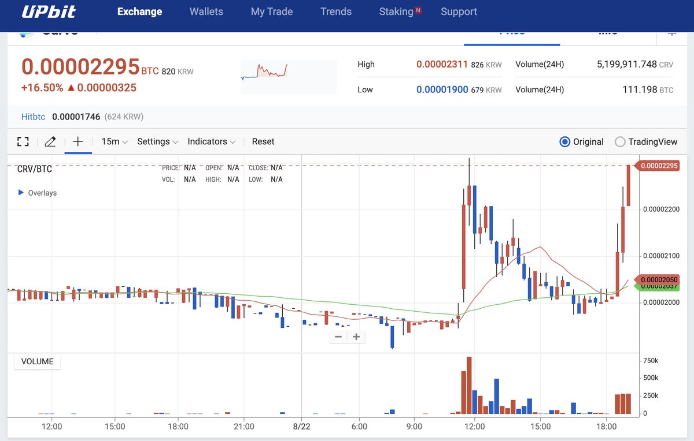Image resolution: width=694 pixels, height=441 pixels.
Task: Click the UPbit logo
Action: (x=49, y=12)
